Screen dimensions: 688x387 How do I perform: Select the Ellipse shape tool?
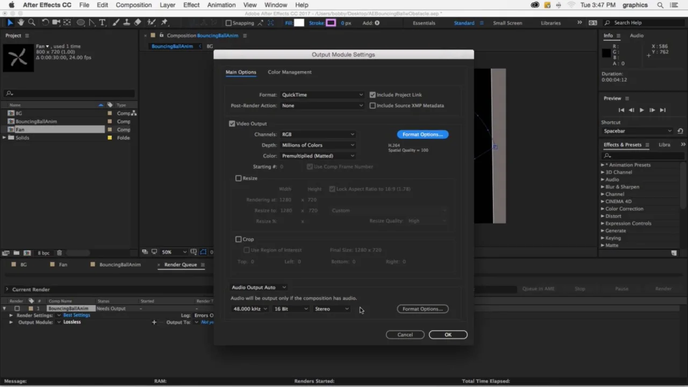pyautogui.click(x=81, y=23)
